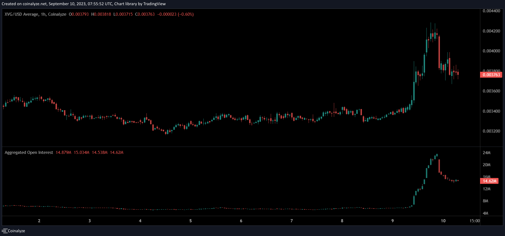
Task: Click the Coinalyze hamburger logo icon
Action: 4,231
